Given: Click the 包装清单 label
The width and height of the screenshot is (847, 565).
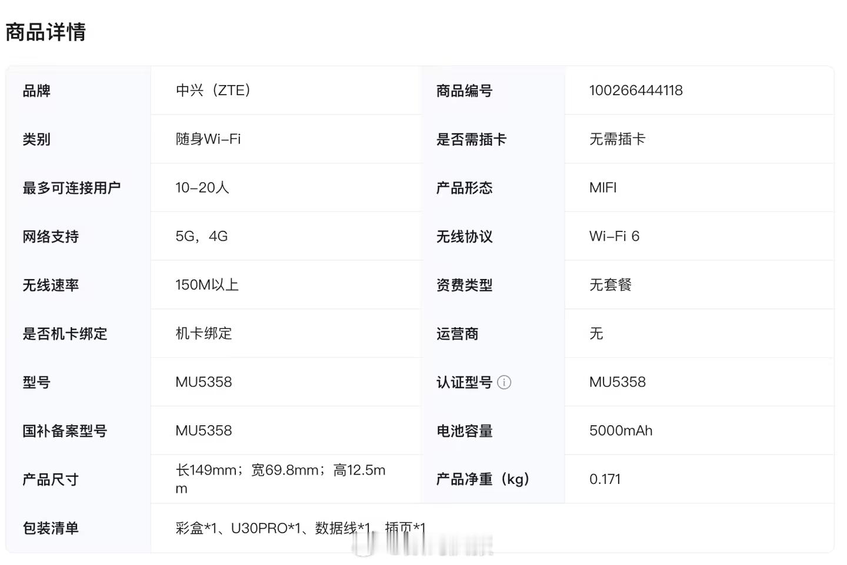Looking at the screenshot, I should click(x=51, y=529).
